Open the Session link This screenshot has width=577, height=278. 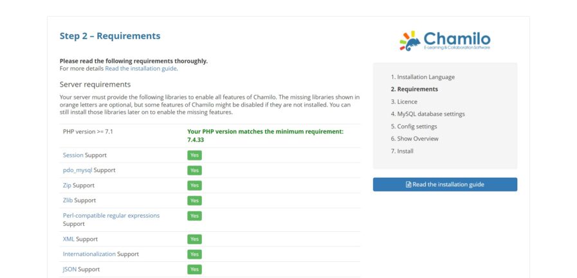[73, 155]
